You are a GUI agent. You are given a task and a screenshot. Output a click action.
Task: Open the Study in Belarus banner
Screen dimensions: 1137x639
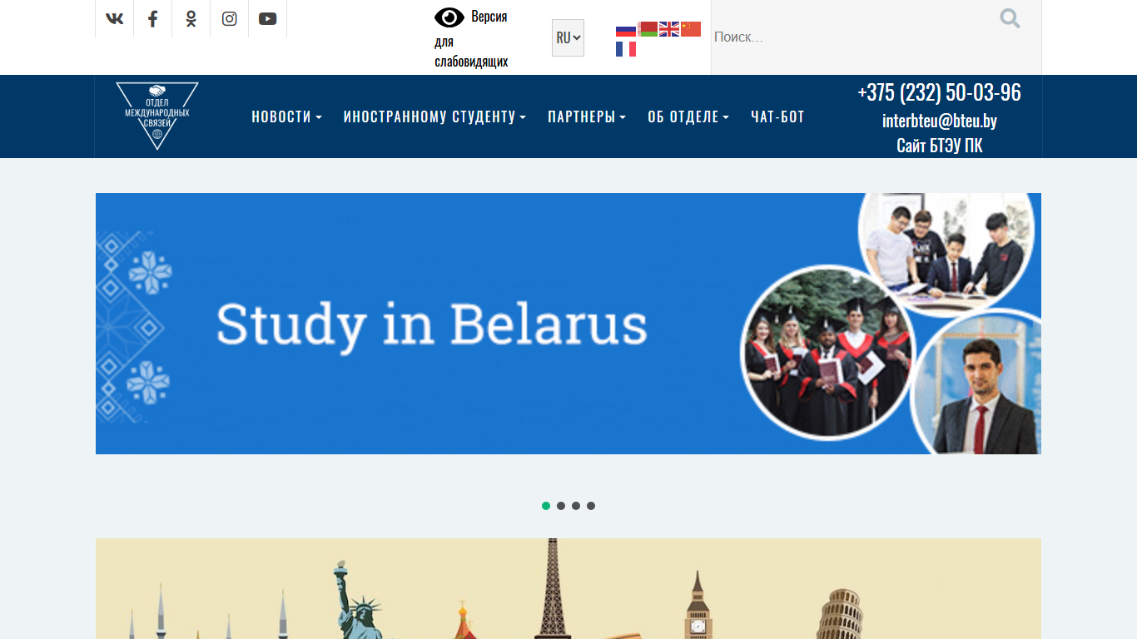(568, 324)
